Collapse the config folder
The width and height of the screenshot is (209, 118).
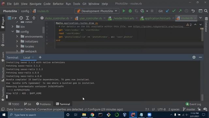click(12, 31)
